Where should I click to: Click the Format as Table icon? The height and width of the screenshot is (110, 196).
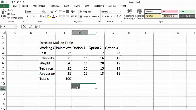[139, 12]
